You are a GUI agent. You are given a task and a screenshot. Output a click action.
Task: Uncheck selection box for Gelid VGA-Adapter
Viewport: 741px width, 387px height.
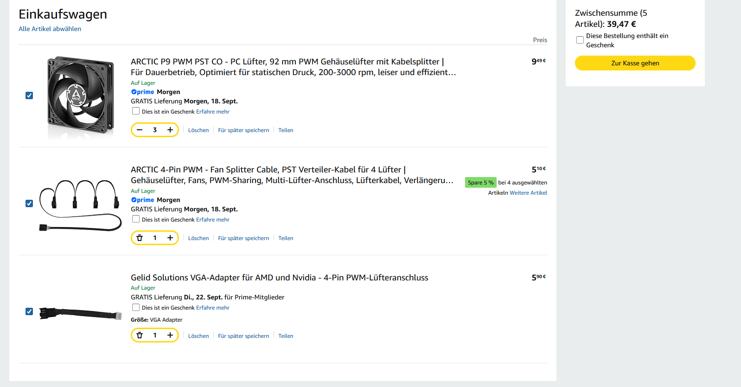click(29, 311)
